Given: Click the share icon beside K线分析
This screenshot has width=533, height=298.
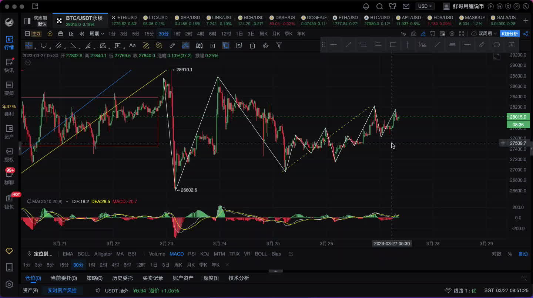Looking at the screenshot, I should [x=526, y=34].
